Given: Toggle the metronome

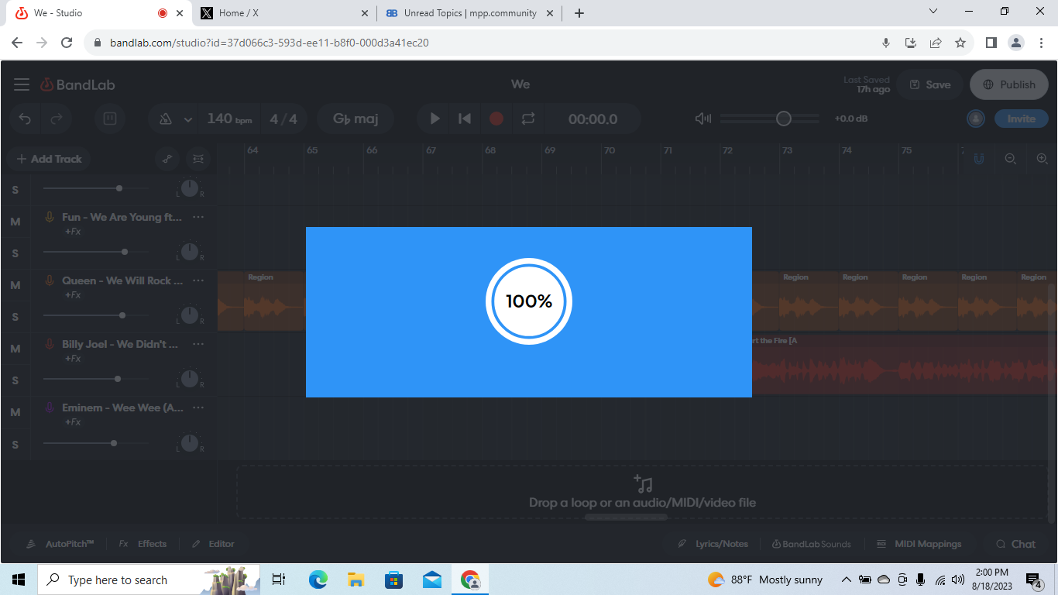Looking at the screenshot, I should point(165,119).
